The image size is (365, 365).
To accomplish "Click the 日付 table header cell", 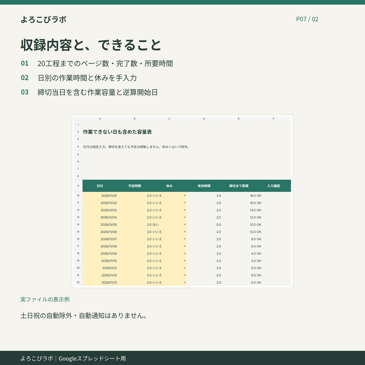I will [100, 186].
